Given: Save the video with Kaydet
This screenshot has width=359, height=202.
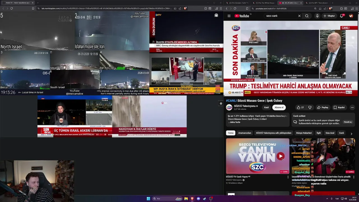Looking at the screenshot, I should tap(339, 107).
